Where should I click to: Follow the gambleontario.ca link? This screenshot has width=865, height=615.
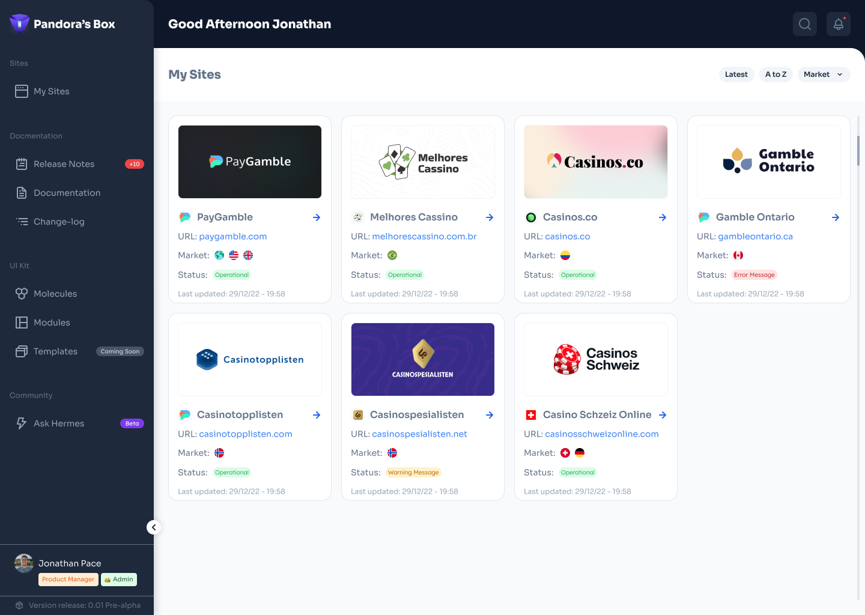(x=755, y=237)
